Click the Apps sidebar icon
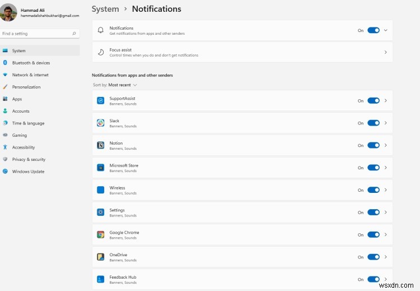 pos(5,99)
